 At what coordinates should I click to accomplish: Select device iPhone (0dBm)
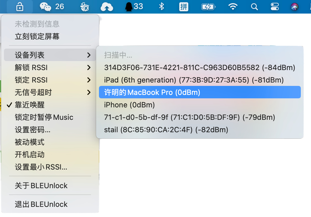[200, 105]
